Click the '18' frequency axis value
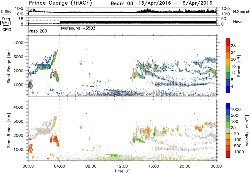250x173 pixels. pyautogui.click(x=21, y=19)
